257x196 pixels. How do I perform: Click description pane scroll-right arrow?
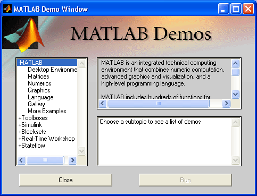[x=226, y=103]
